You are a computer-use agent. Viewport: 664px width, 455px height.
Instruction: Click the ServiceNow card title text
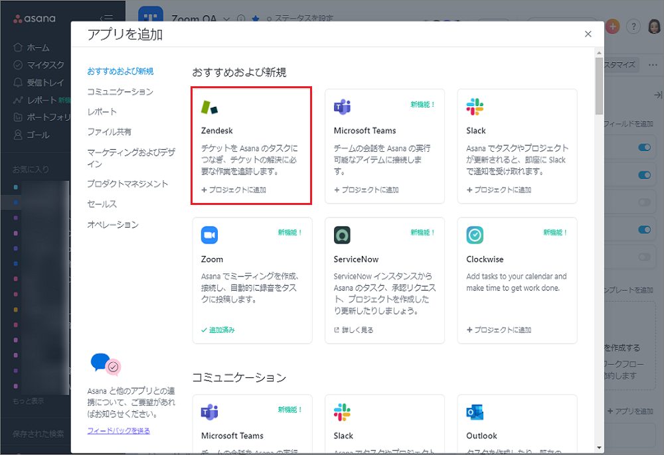(x=356, y=259)
